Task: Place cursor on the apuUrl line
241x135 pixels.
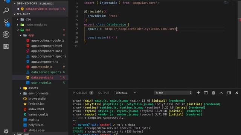Action: pos(132,29)
